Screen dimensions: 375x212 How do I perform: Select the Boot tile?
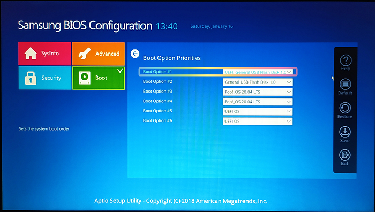click(99, 78)
